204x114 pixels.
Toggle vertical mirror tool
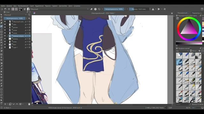[x=159, y=9]
